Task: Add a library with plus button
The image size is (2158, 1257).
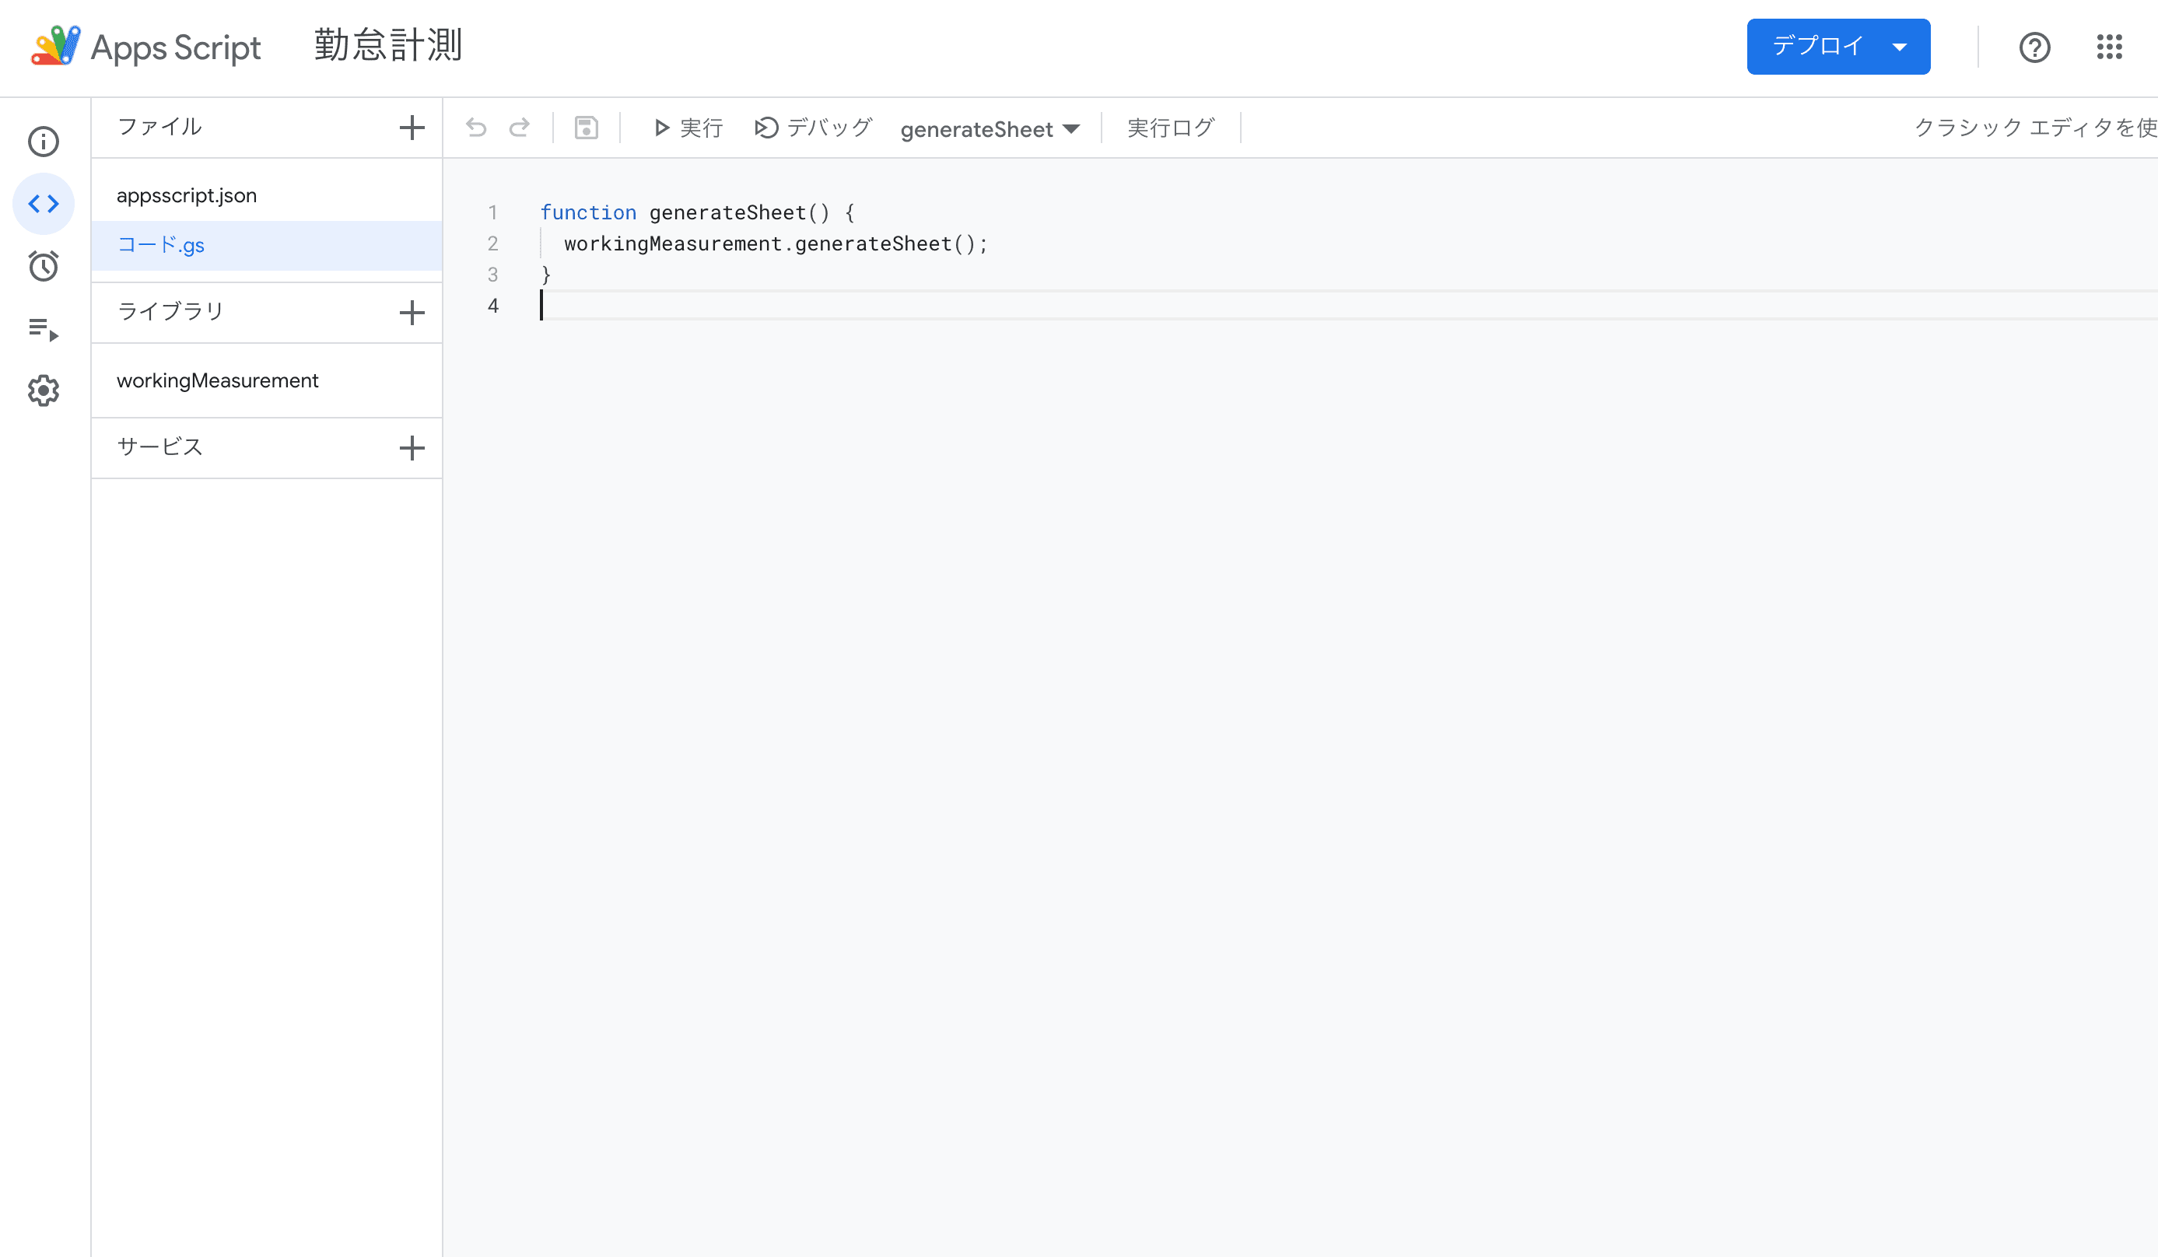Action: (x=412, y=313)
